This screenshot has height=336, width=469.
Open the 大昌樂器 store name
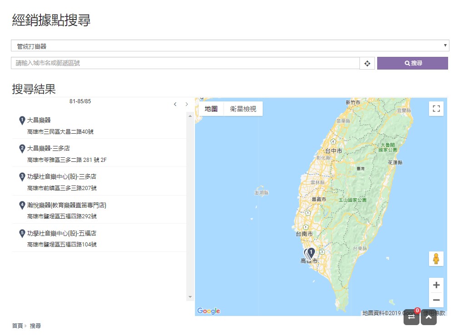pyautogui.click(x=39, y=120)
